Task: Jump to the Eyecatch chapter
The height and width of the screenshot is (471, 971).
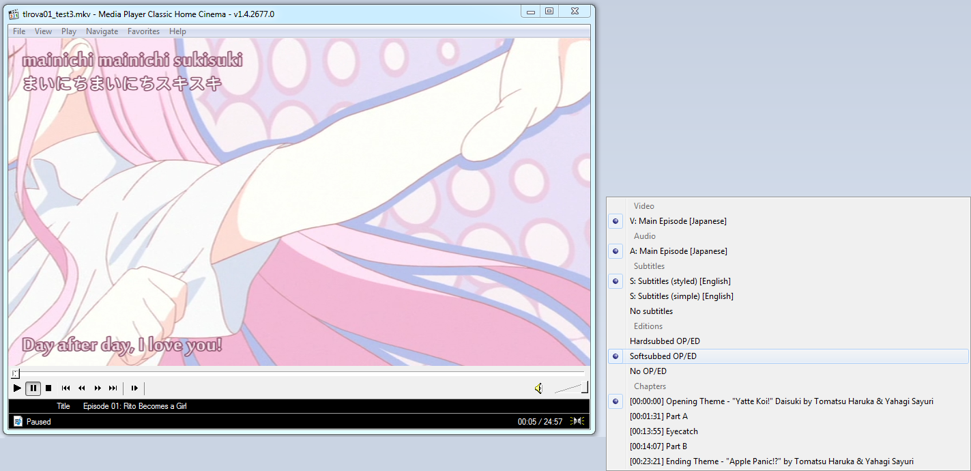Action: tap(788, 431)
